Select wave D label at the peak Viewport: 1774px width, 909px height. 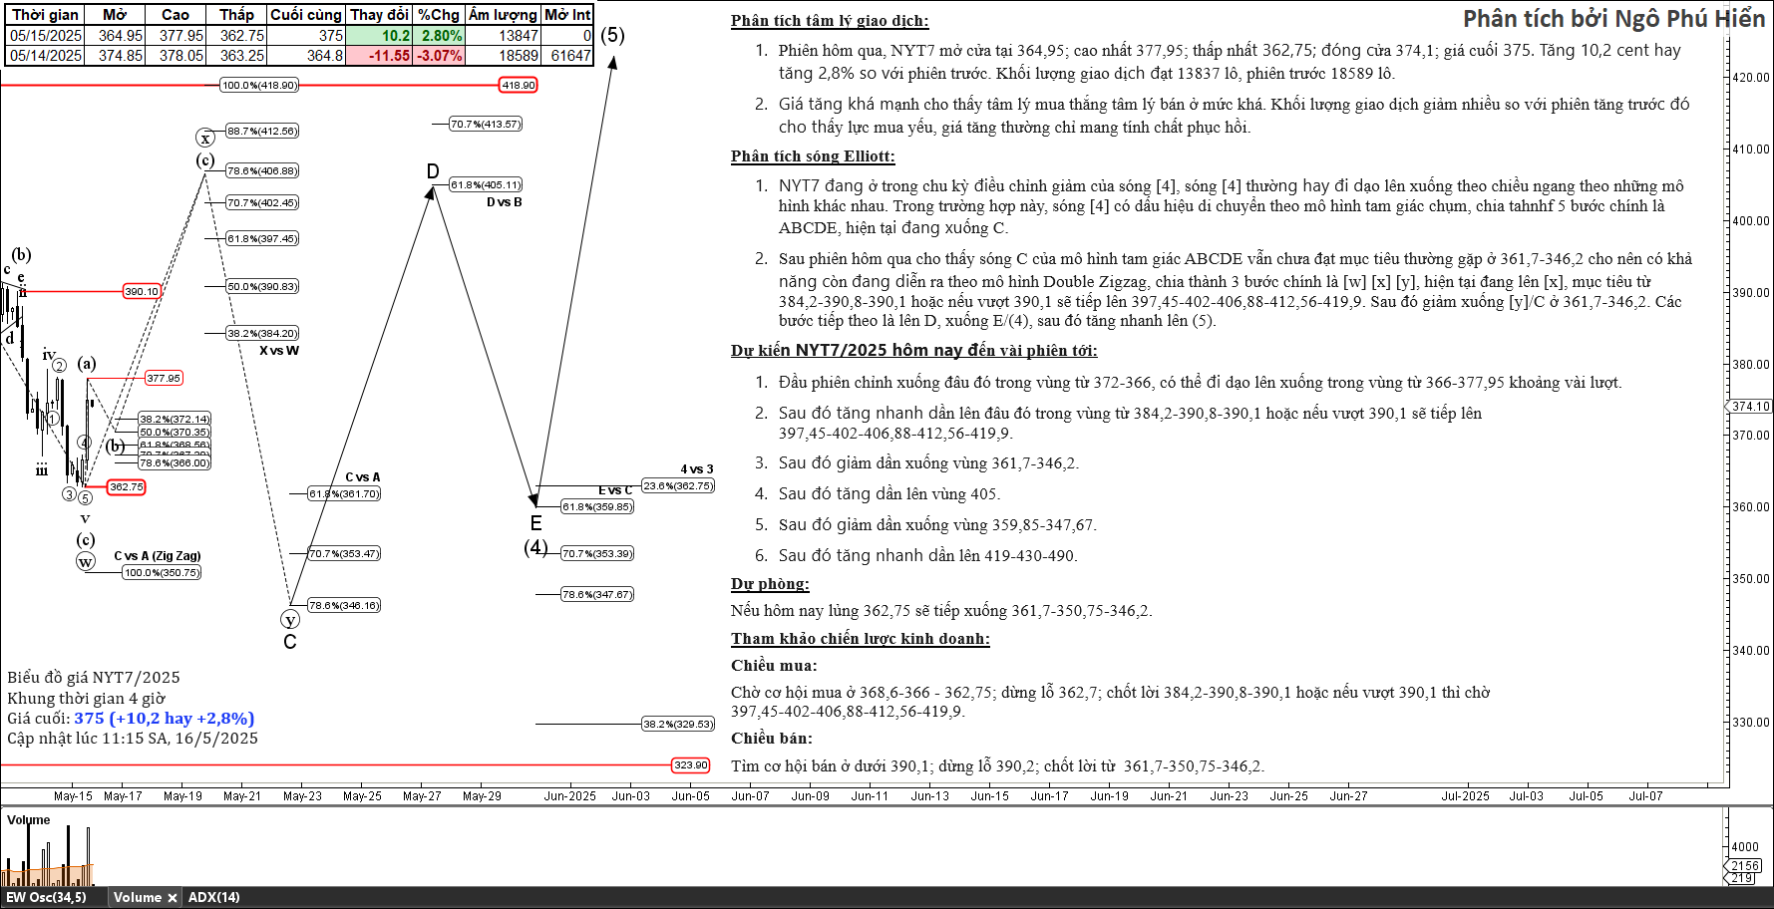[x=433, y=171]
